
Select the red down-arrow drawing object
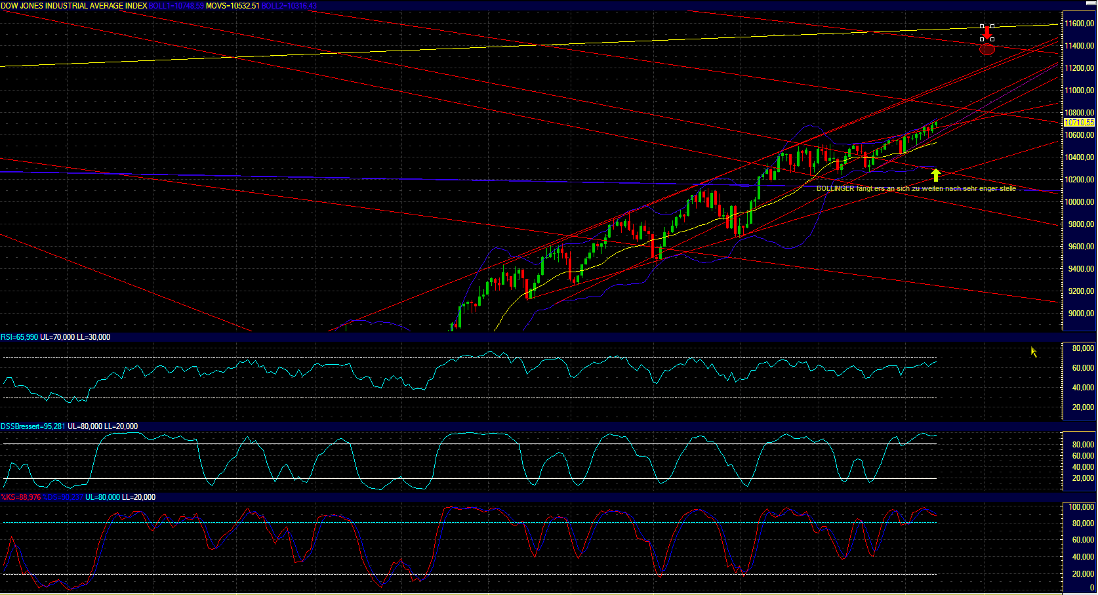(x=987, y=33)
